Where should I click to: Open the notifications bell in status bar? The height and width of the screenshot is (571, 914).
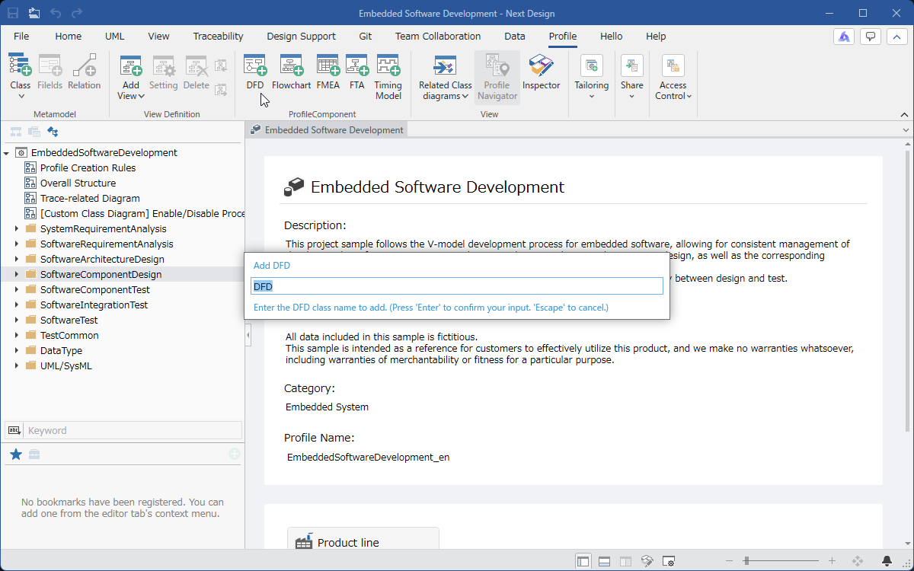point(887,561)
